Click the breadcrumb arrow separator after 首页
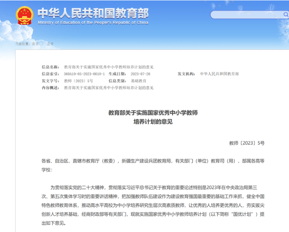Screen dimensions: 289x232 click(x=43, y=44)
